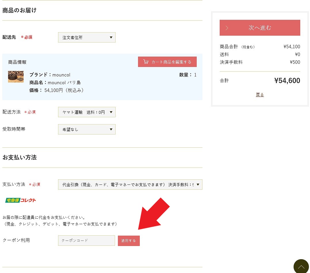Focus the クーポンコード input field
This screenshot has width=310, height=273.
pyautogui.click(x=86, y=241)
